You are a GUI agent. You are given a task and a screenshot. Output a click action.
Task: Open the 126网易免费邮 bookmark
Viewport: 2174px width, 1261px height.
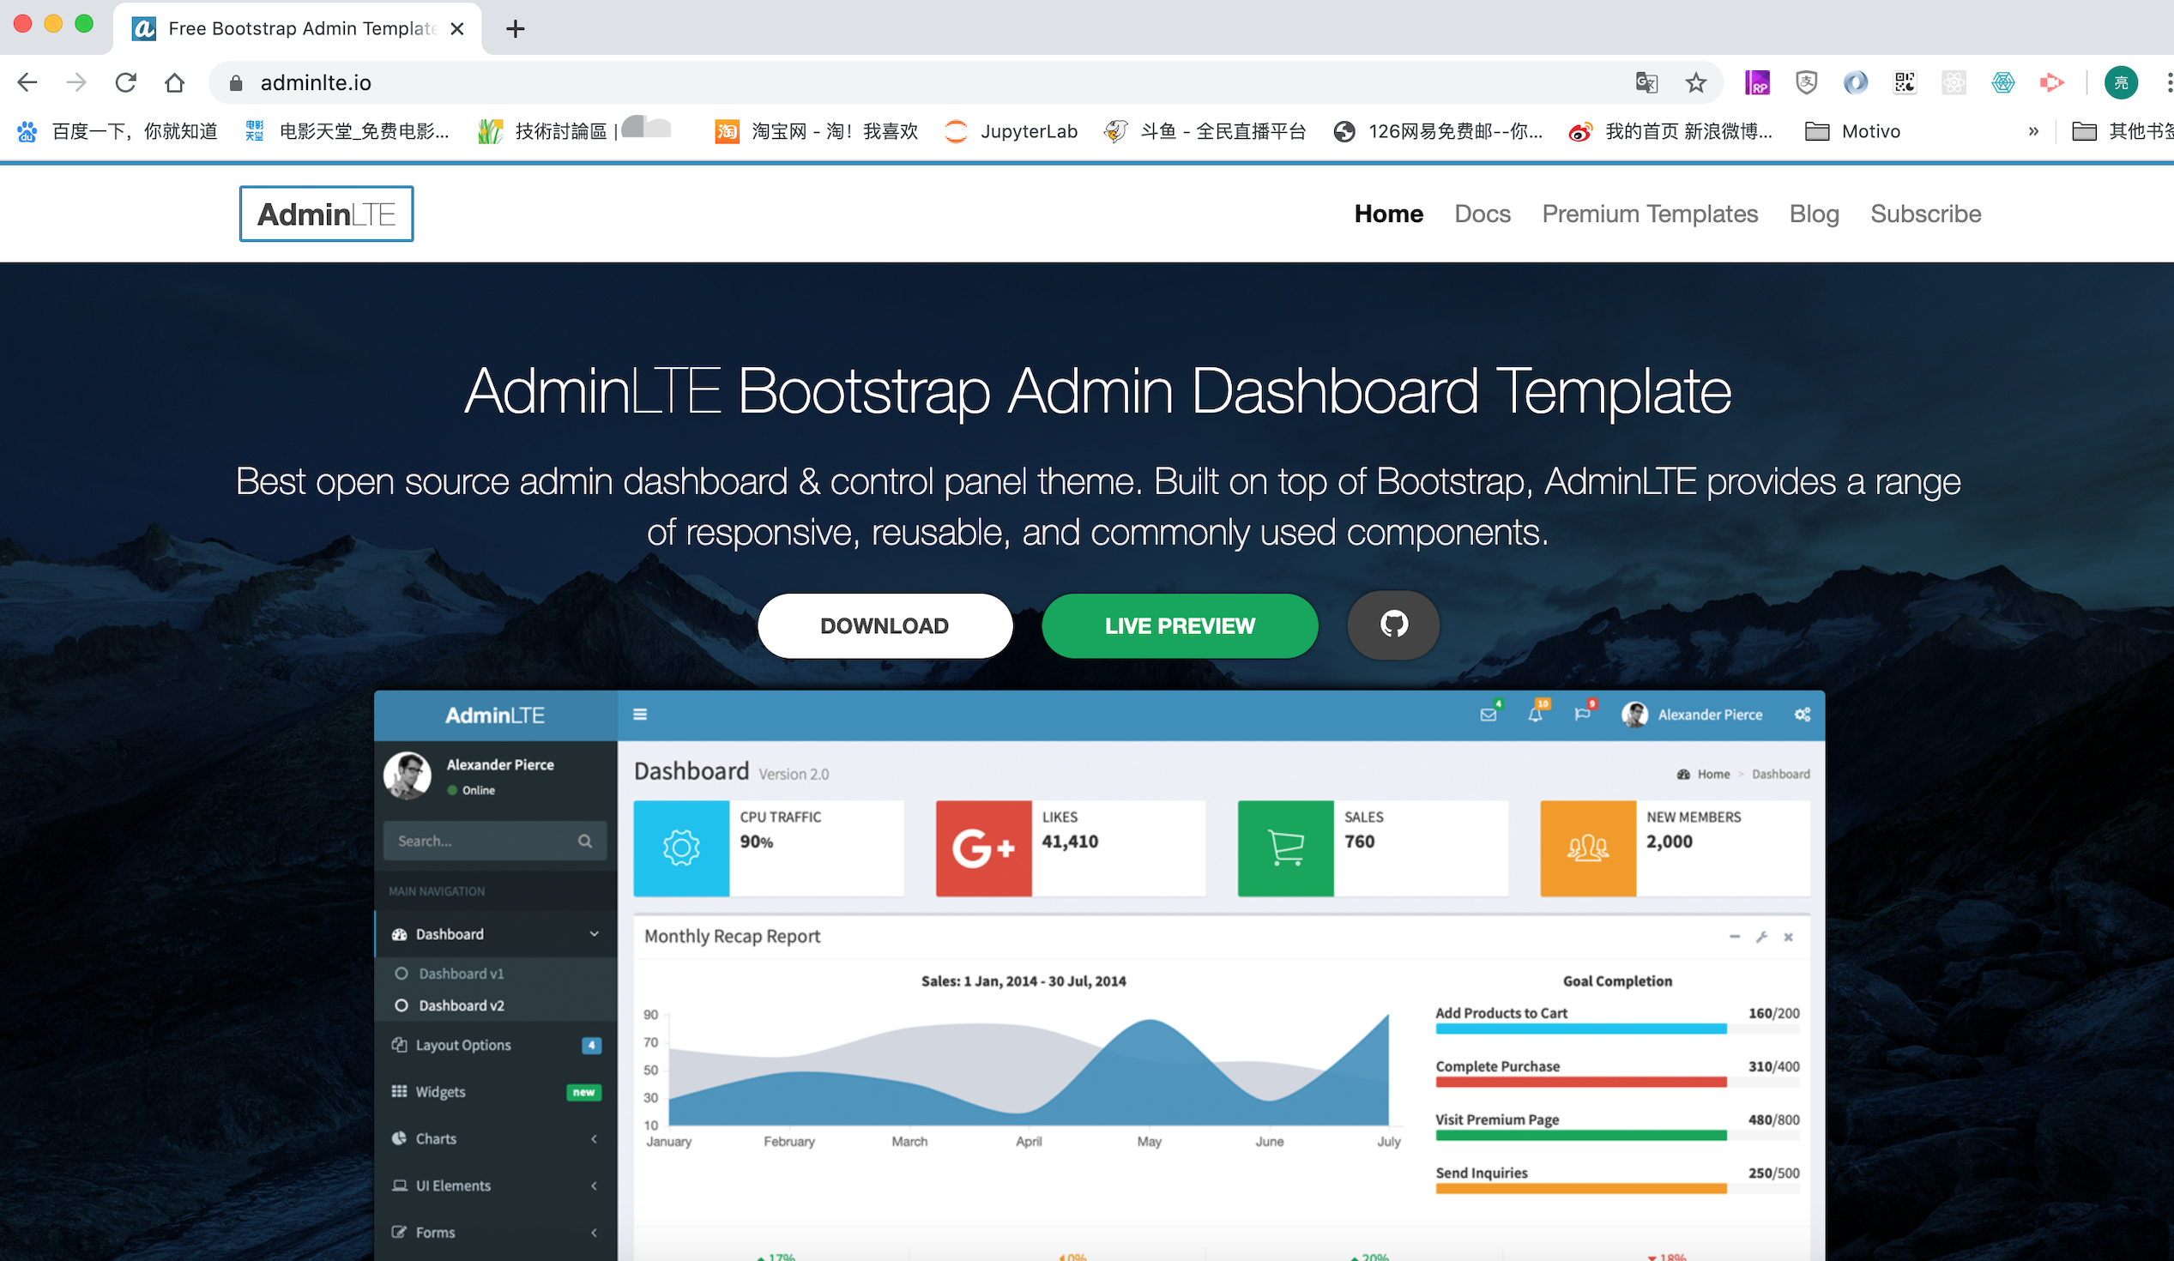coord(1438,131)
